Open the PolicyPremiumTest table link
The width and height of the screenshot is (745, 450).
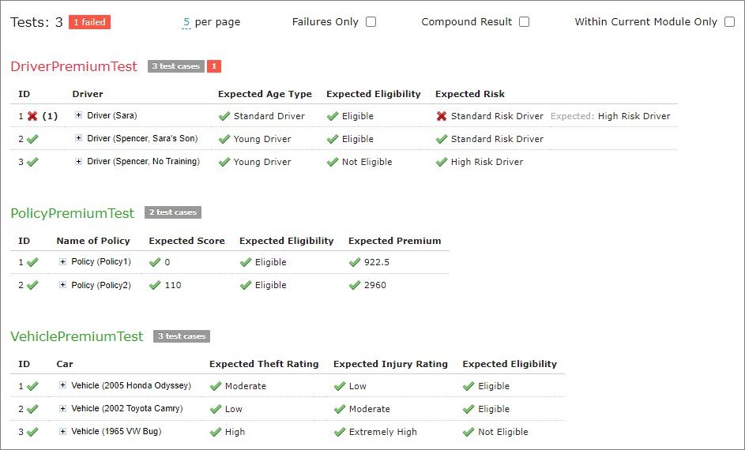(x=72, y=212)
